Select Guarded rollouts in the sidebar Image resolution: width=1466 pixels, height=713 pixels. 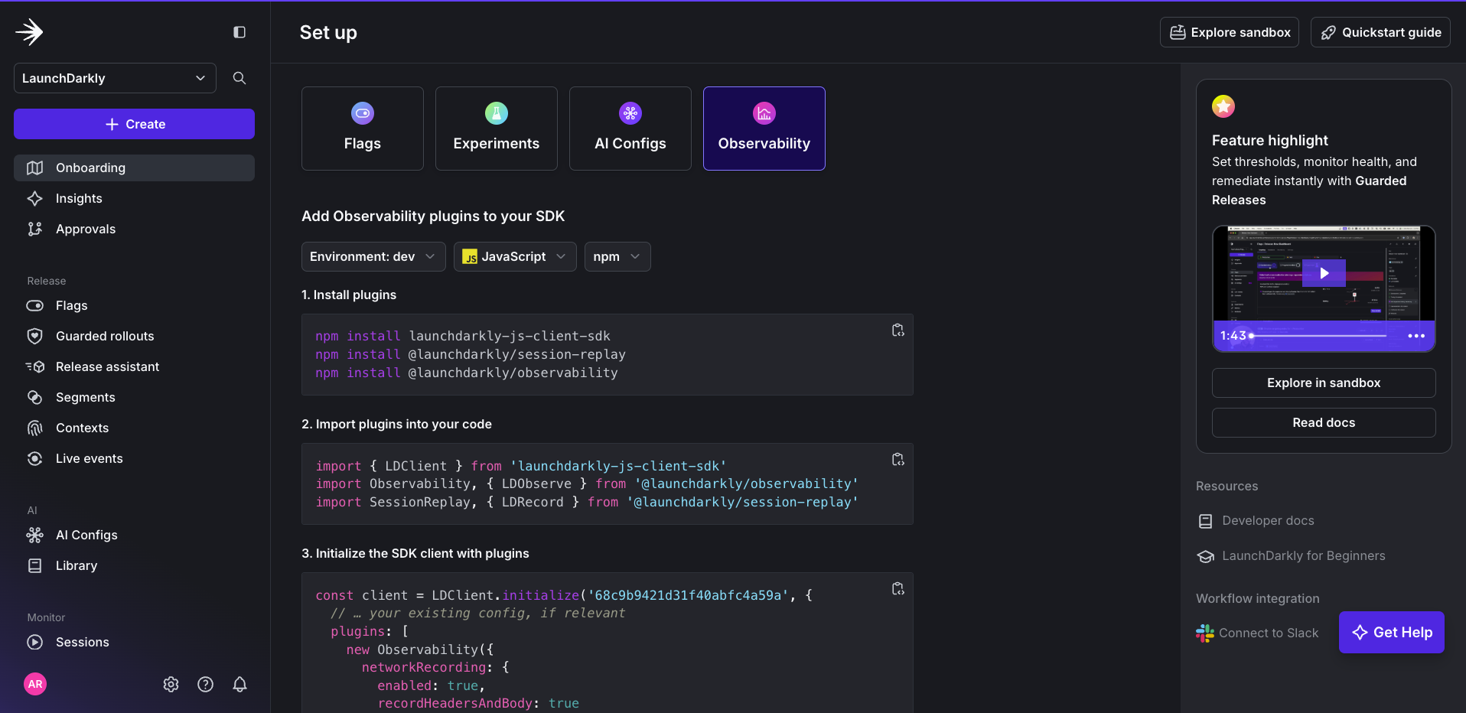[103, 336]
